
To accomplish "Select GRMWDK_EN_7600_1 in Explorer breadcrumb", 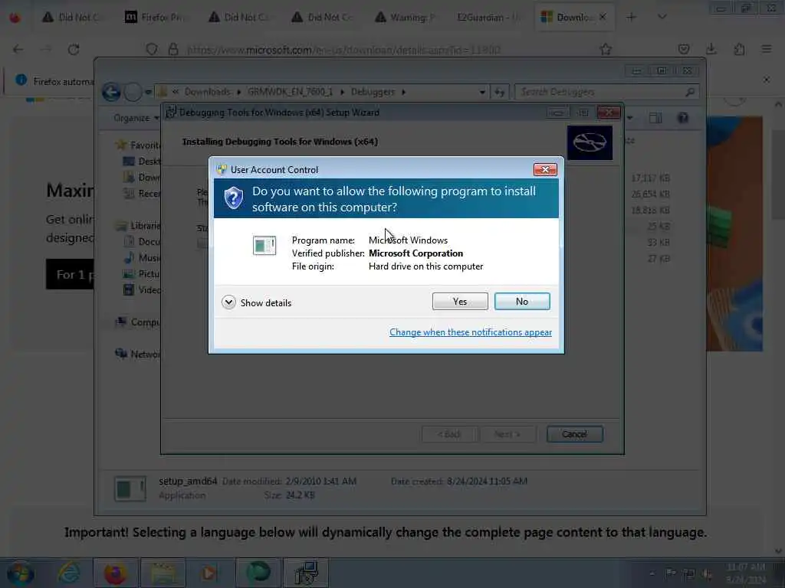I will 290,92.
